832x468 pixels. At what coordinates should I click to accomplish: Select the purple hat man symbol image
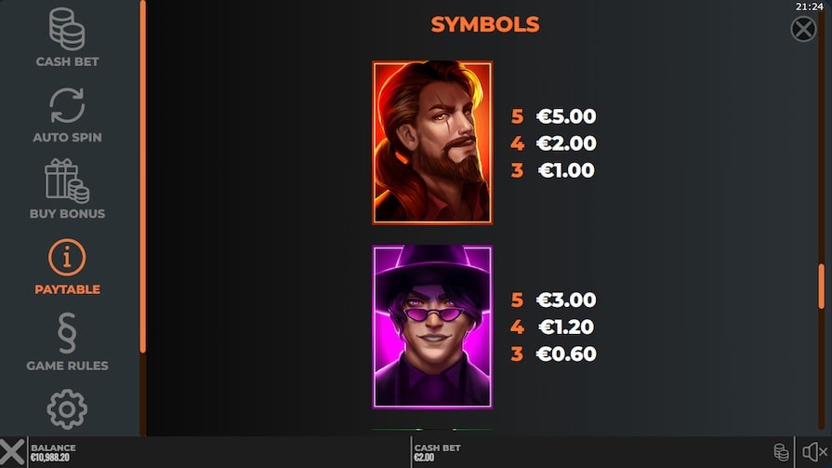[x=432, y=327]
